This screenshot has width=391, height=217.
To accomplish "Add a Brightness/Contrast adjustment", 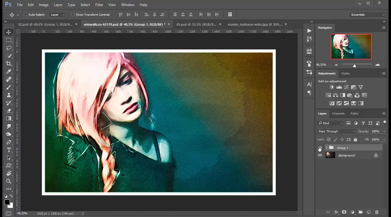I will [332, 87].
